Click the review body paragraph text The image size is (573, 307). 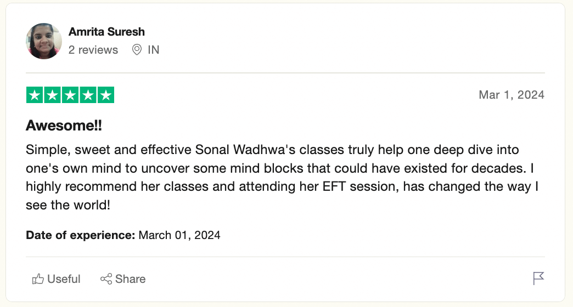[x=282, y=177]
